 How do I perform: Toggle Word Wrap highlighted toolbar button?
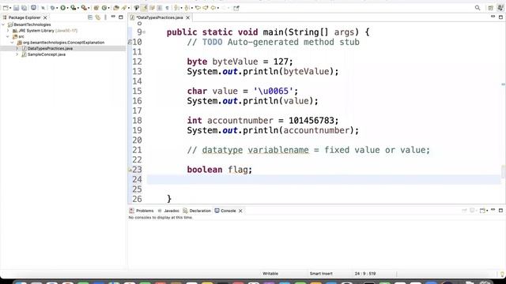point(145,8)
